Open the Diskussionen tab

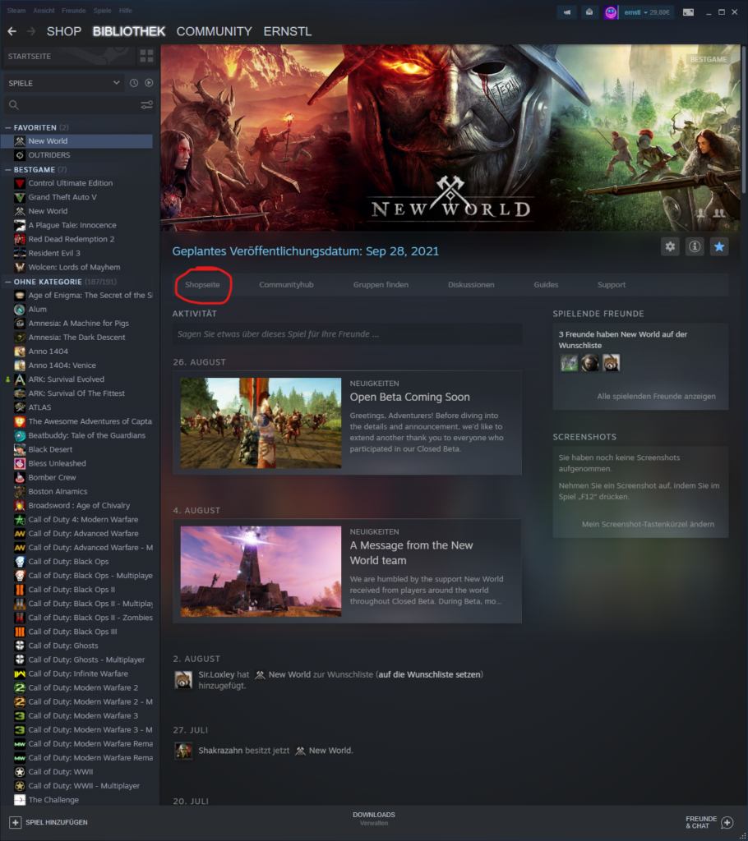point(471,285)
